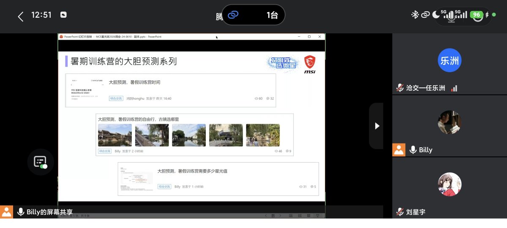Open post 大胆预测，暑假训练营时间
Screen dimensions: 507x228
[x=134, y=82]
